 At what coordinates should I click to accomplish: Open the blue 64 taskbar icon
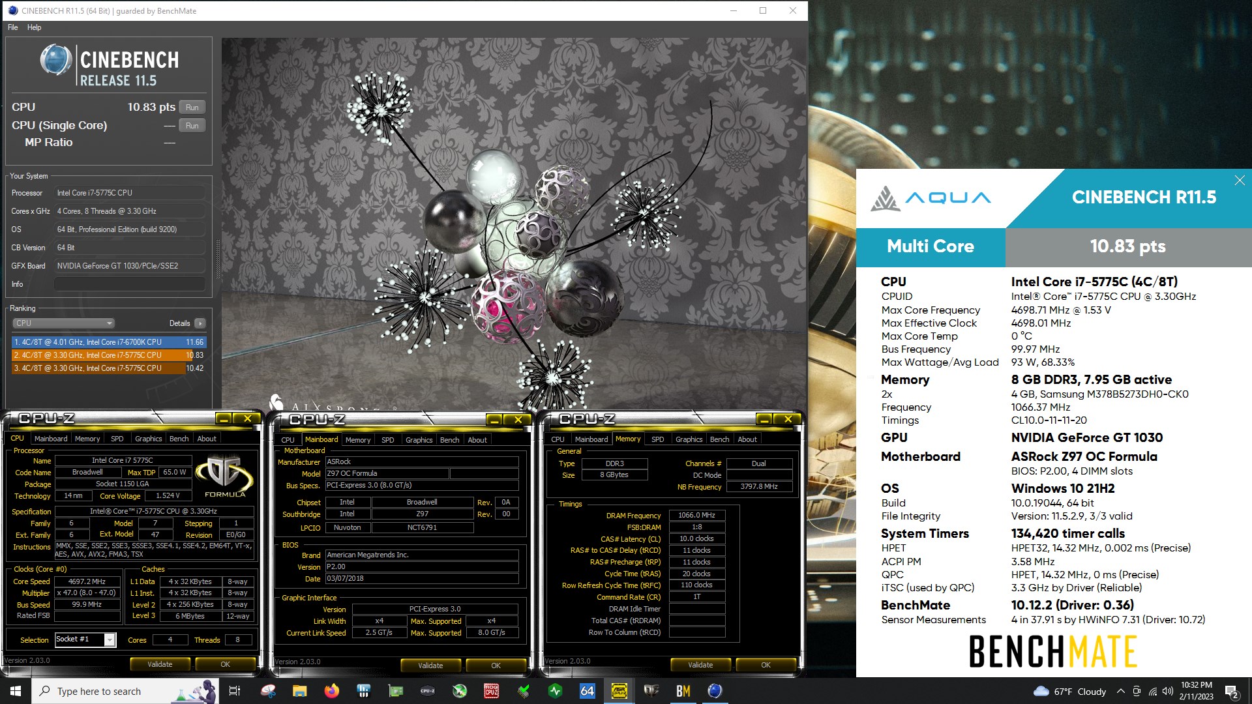coord(588,691)
